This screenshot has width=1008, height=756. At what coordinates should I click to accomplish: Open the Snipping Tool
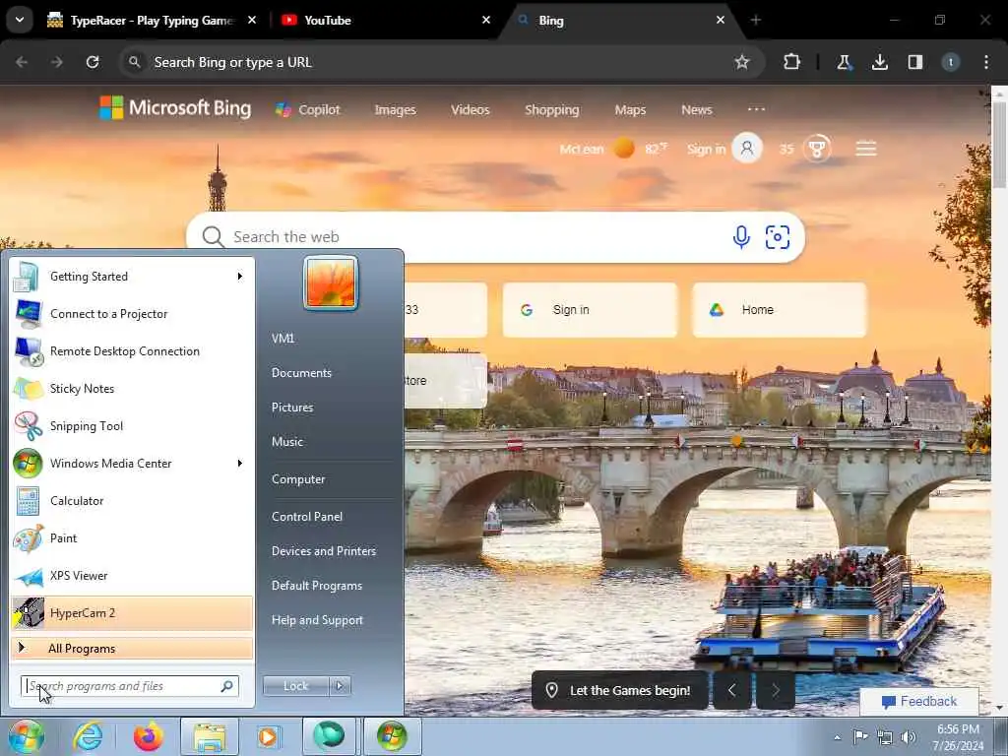click(x=132, y=425)
